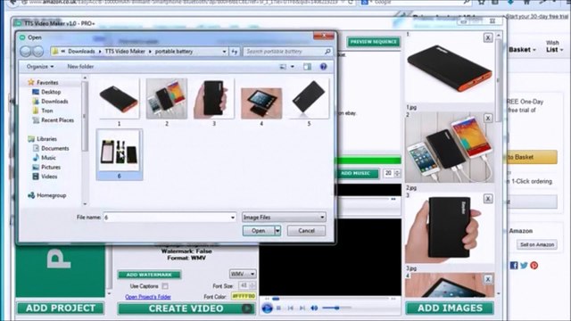Expand the view options dropdown arrow

293,67
